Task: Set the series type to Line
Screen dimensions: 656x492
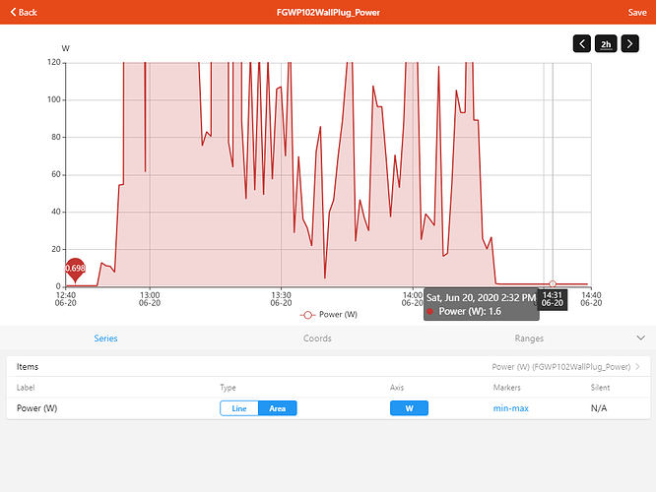Action: tap(239, 408)
